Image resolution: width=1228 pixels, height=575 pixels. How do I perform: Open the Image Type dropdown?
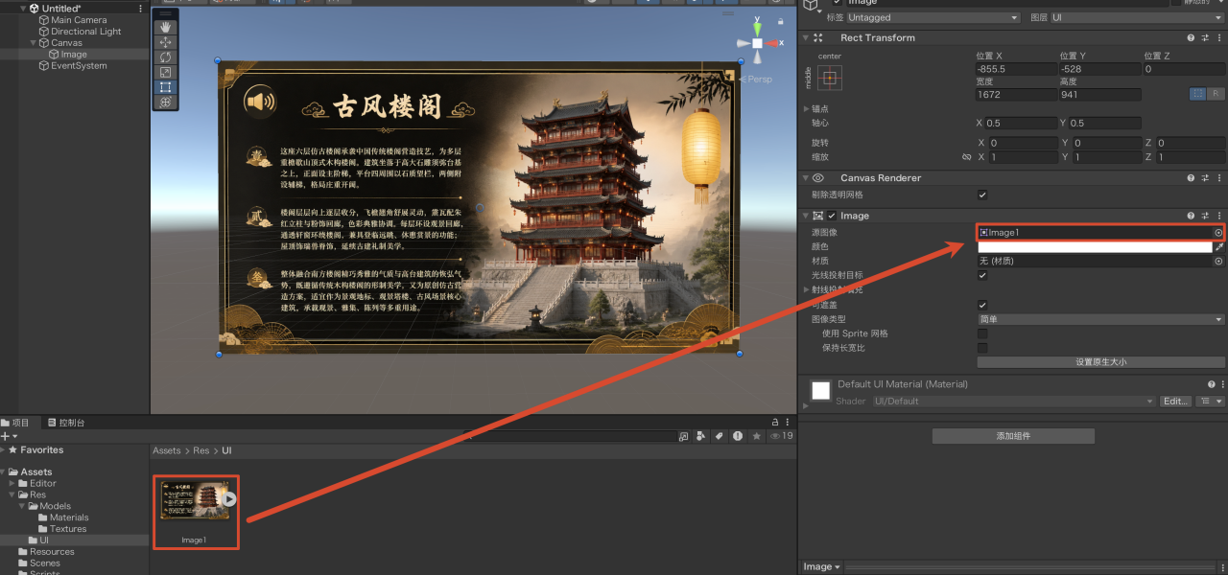click(x=1101, y=319)
